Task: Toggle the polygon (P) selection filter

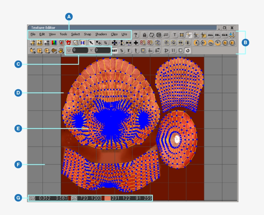Action: point(203,35)
